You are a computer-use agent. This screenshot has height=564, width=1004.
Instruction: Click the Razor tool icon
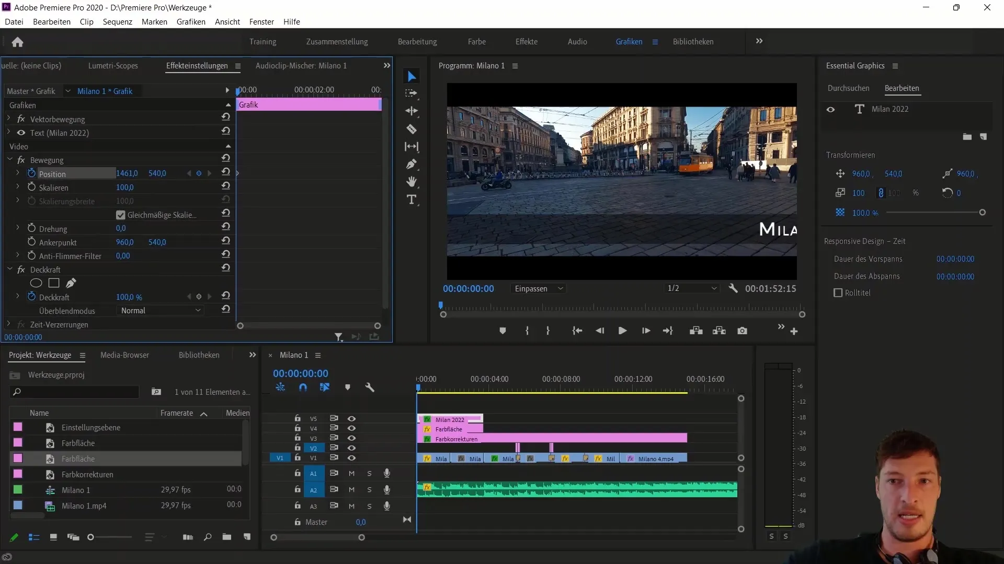point(412,129)
